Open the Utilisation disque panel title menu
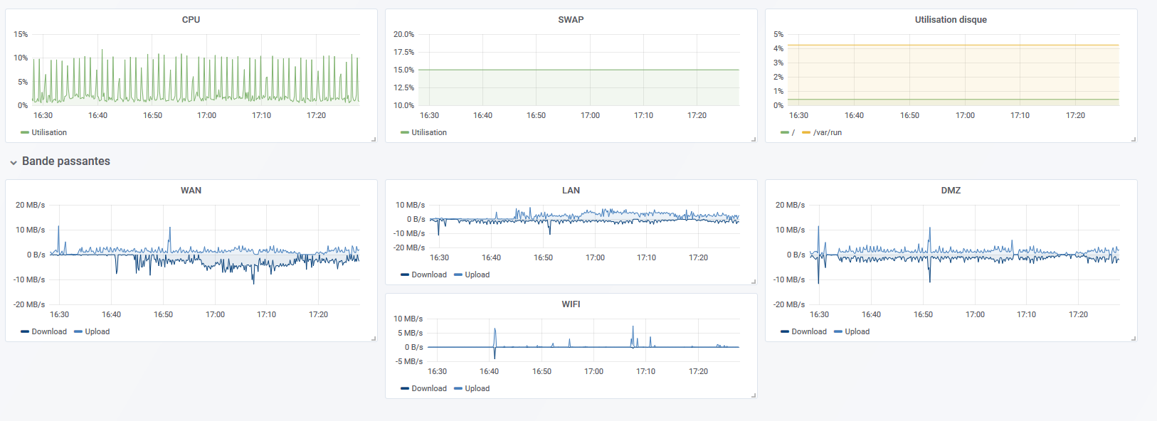This screenshot has height=421, width=1157. 951,20
